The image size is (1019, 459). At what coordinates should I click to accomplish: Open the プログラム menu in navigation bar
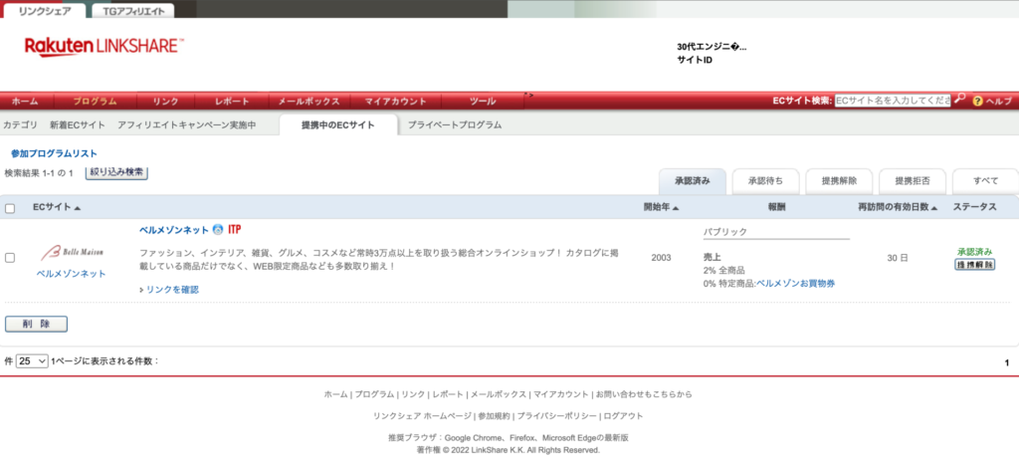point(95,102)
